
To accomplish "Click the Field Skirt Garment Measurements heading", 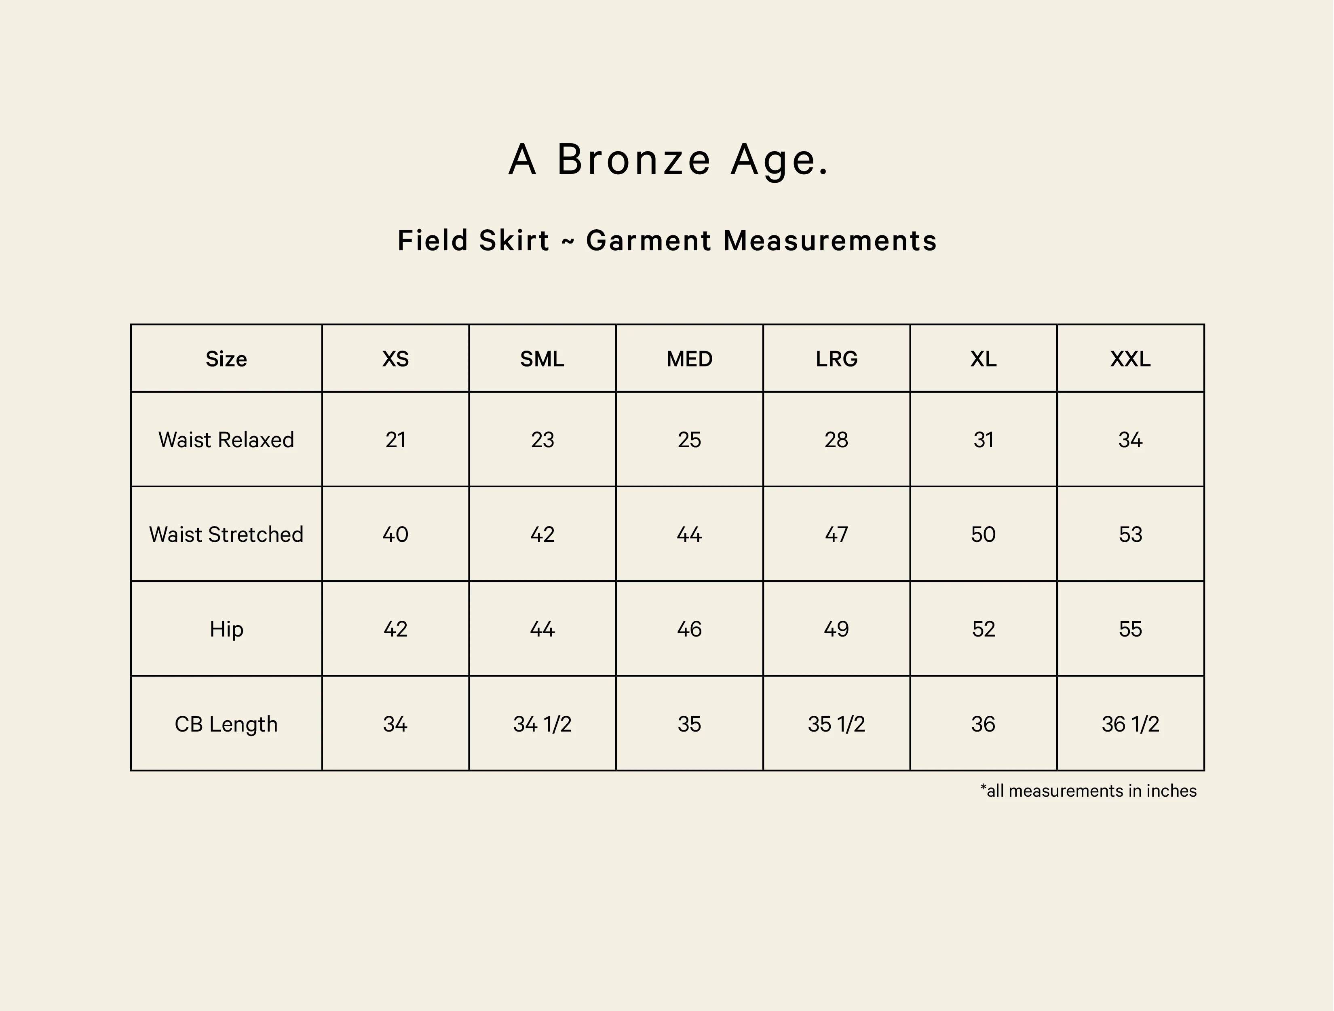I will click(667, 241).
